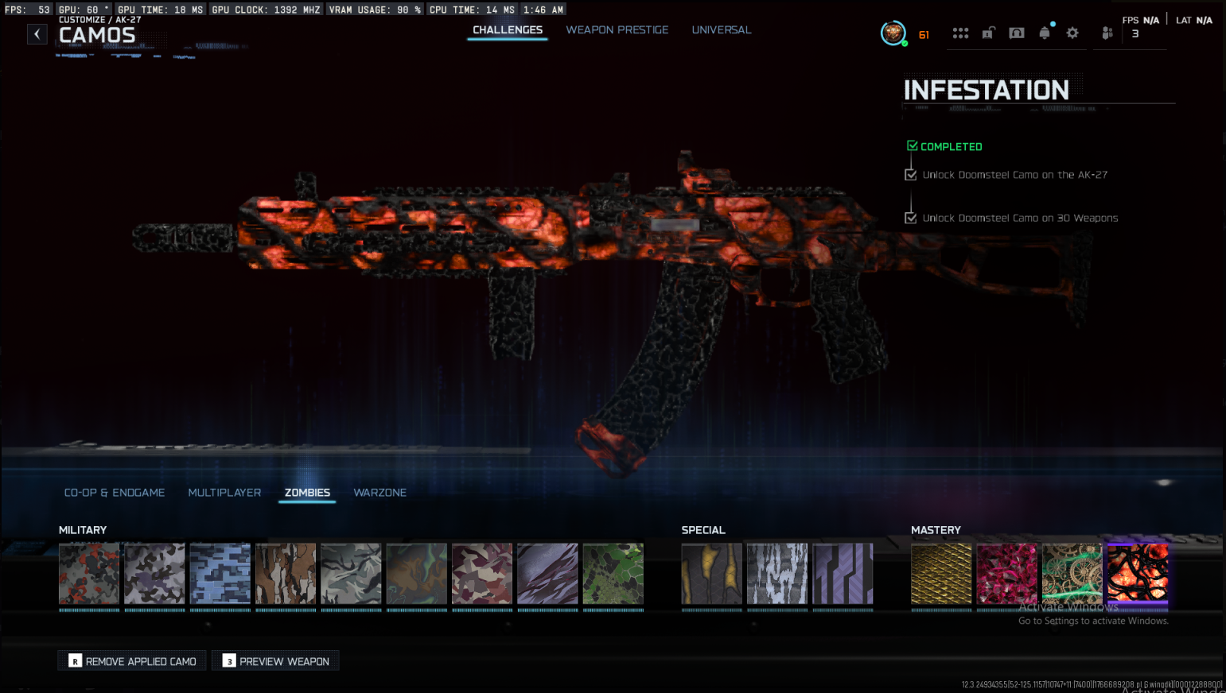Select the Multiplayer camo category
The width and height of the screenshot is (1226, 693).
click(x=224, y=493)
